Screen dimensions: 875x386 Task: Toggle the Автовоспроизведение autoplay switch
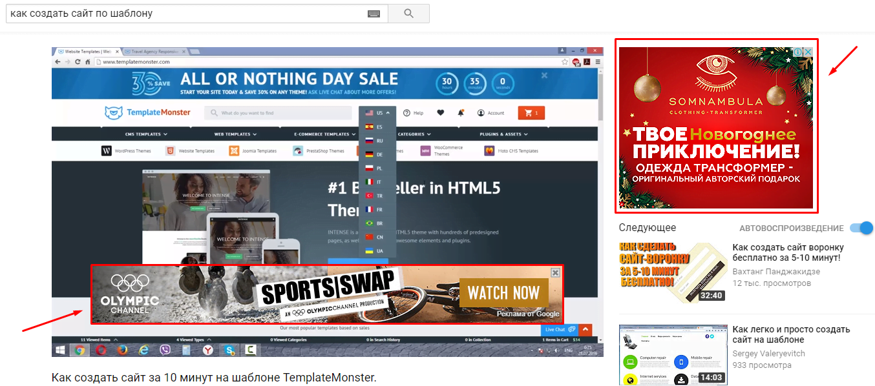tap(861, 228)
